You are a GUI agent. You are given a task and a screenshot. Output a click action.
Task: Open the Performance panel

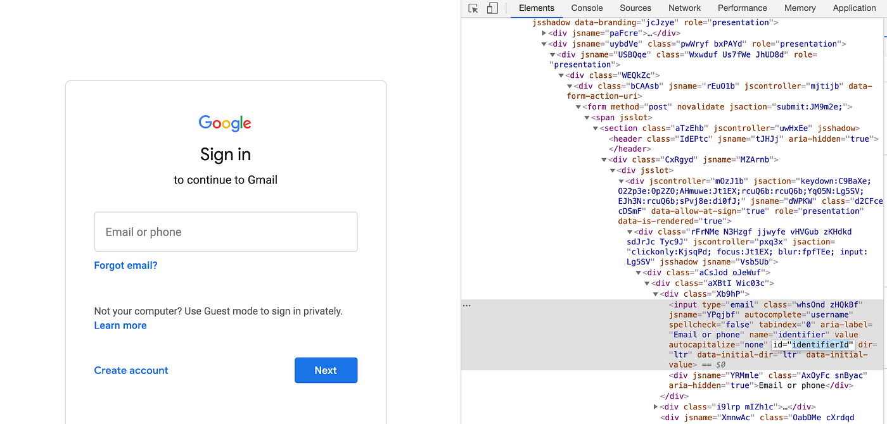pos(743,8)
